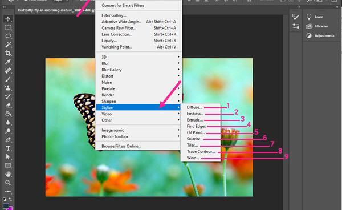
Task: Open the Brushes panel icon below Brush Settings
Action: [x=296, y=26]
